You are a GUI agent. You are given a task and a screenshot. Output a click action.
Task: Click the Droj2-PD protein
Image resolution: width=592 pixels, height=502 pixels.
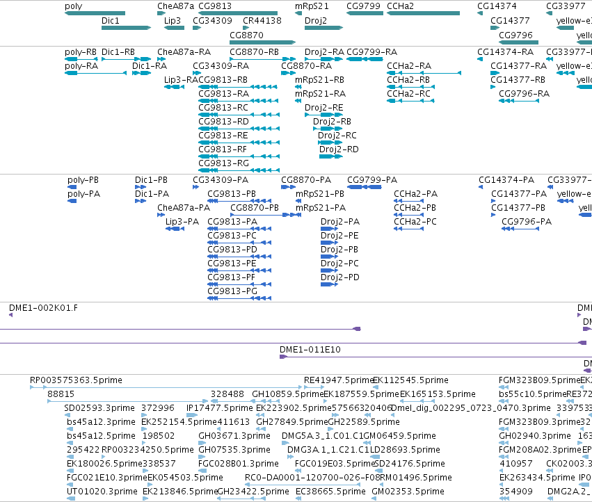[x=329, y=284]
